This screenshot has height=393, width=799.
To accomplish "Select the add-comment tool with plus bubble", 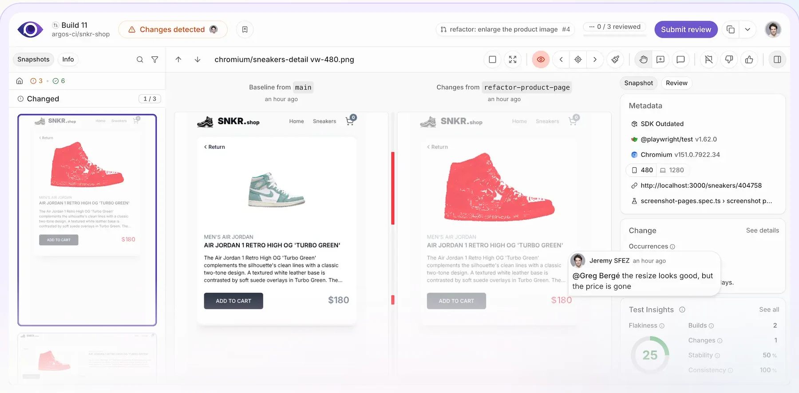I will (x=661, y=59).
